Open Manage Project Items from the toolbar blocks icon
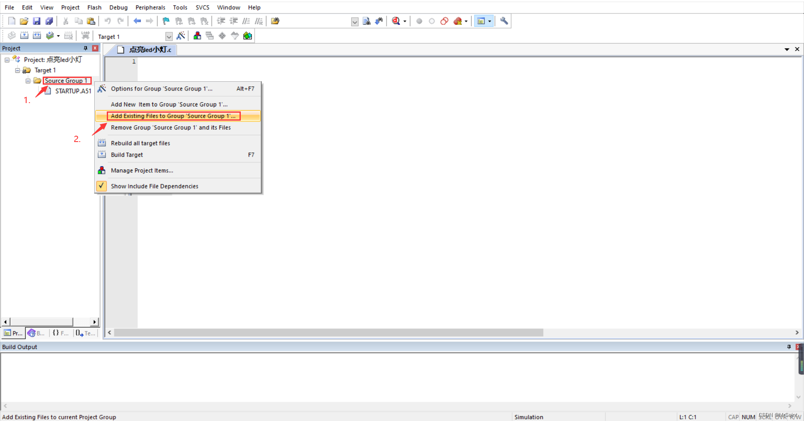 [x=197, y=36]
